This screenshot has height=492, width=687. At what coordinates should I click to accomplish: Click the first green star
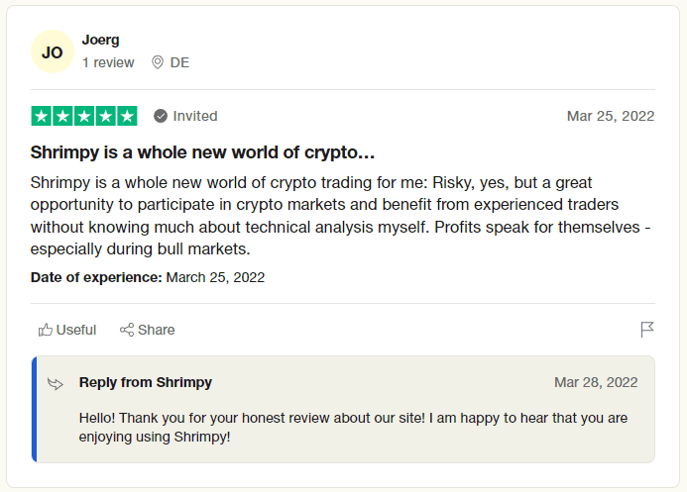tap(42, 116)
